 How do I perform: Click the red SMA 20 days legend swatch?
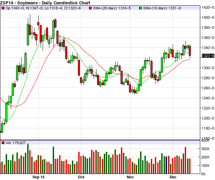(90, 8)
